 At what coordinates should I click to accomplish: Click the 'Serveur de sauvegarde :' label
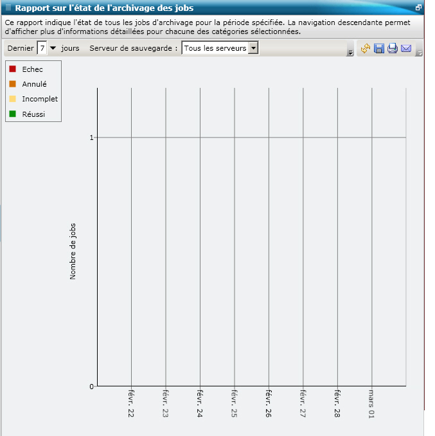tap(133, 48)
